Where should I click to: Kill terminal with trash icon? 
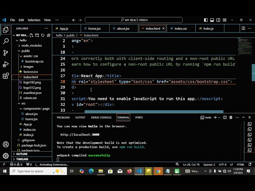point(231,117)
